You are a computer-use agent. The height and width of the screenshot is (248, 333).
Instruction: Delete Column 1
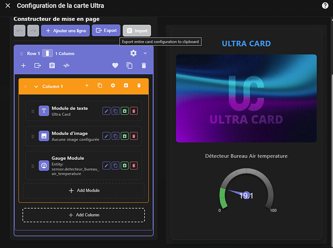[x=139, y=85]
